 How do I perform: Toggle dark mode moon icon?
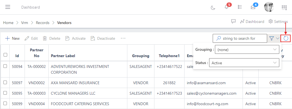(x=213, y=7)
